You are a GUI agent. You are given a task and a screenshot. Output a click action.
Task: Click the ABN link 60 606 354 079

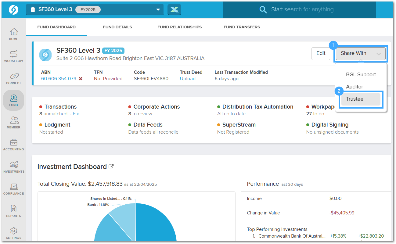point(59,79)
